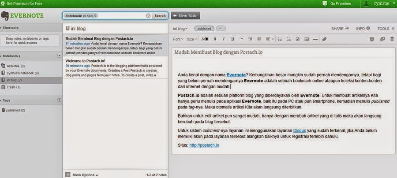Viewport: 397px width, 178px height.
Task: Delete the note with the trash icon
Action: point(392,39)
